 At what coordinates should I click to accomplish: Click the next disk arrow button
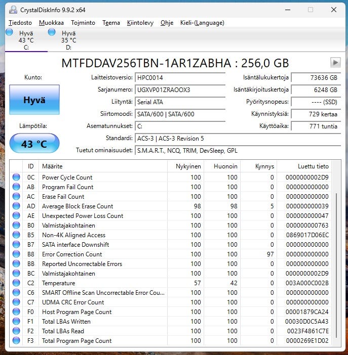pyautogui.click(x=335, y=62)
